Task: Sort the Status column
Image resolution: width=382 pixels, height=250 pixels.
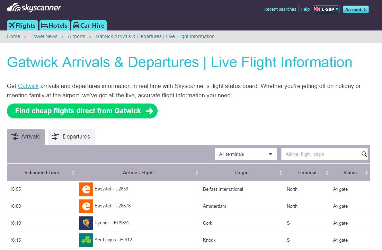Action: 366,173
